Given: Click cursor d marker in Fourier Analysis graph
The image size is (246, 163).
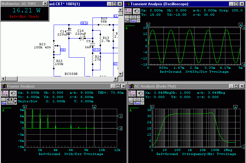Looking at the screenshot, I should (x=120, y=128).
